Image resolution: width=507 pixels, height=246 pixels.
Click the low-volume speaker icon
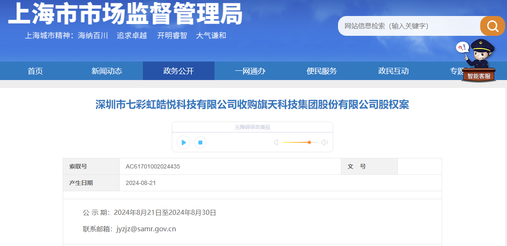pyautogui.click(x=276, y=142)
